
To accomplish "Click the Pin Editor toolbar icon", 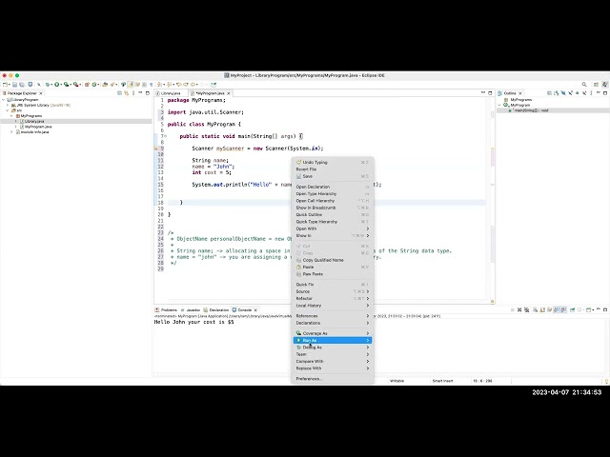I will coord(213,85).
